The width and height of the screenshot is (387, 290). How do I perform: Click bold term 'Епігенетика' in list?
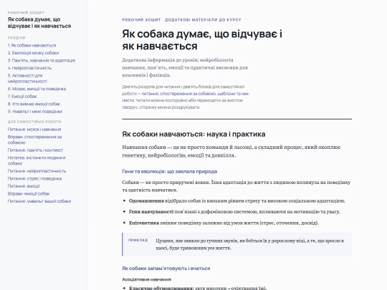[x=144, y=223]
